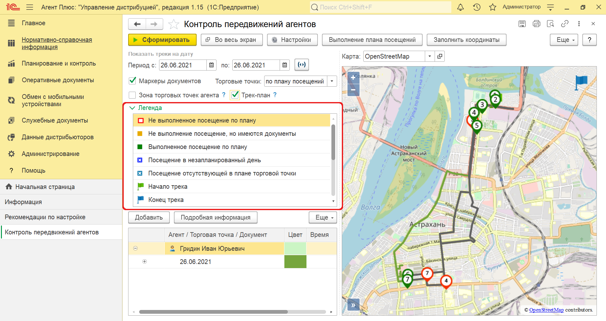Go forward with the right arrow button
The image size is (606, 321).
pyautogui.click(x=154, y=24)
